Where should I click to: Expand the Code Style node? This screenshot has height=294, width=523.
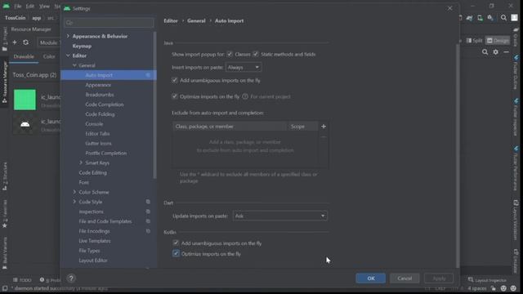(74, 202)
